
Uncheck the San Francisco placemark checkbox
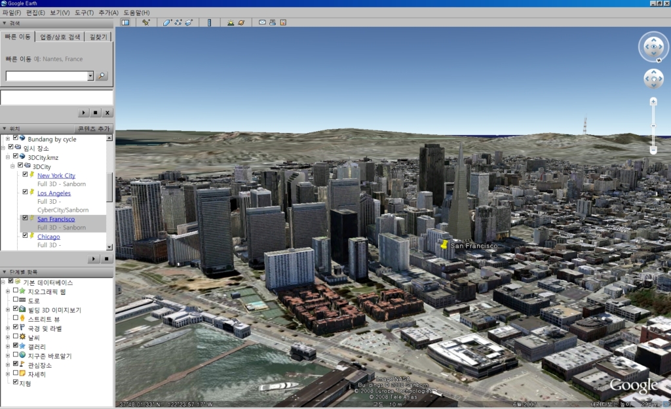click(x=25, y=218)
